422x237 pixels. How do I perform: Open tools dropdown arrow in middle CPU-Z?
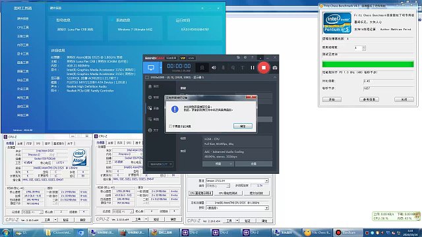[146, 219]
